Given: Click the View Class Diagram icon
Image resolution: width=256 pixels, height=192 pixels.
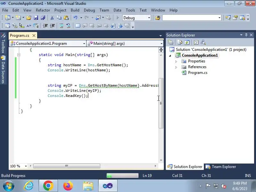Looking at the screenshot, I should [x=203, y=43].
